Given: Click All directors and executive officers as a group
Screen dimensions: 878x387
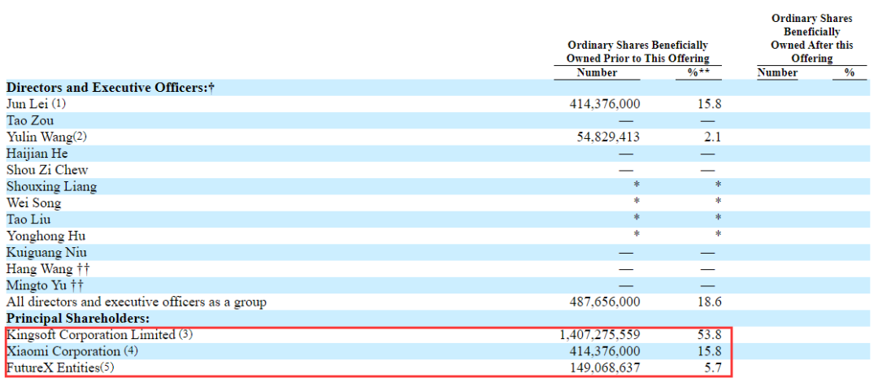Looking at the screenshot, I should (x=136, y=302).
